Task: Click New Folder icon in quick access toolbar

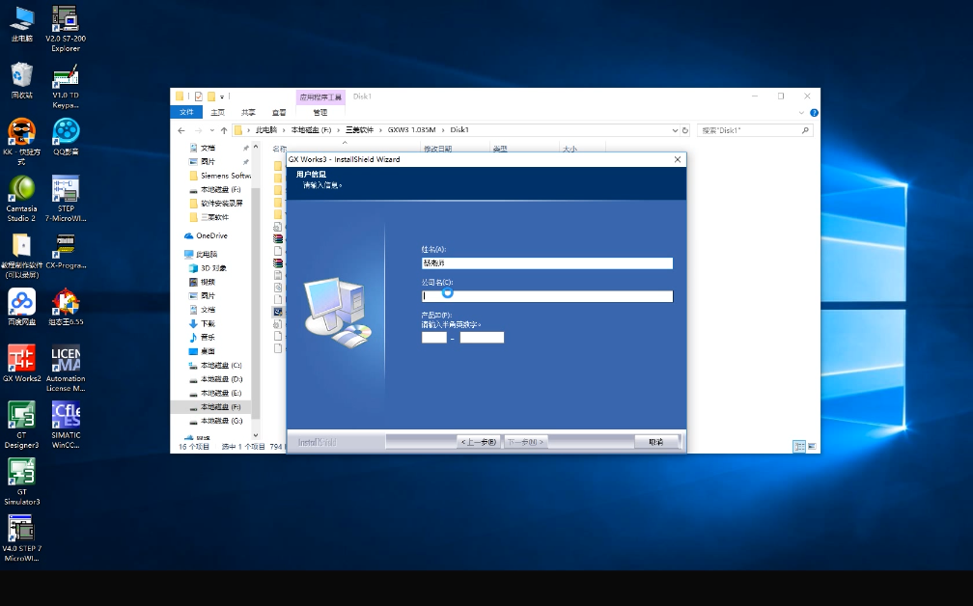Action: tap(211, 96)
